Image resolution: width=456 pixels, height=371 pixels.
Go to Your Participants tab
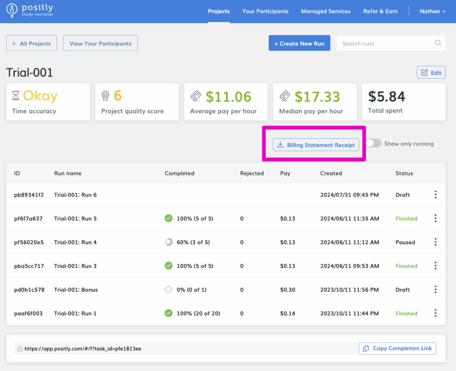[265, 11]
